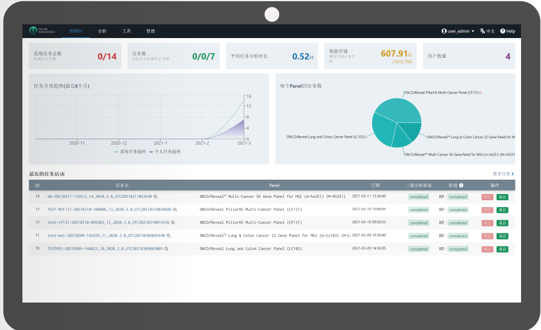
Task: Open the 工具 menu tab
Action: pyautogui.click(x=127, y=31)
